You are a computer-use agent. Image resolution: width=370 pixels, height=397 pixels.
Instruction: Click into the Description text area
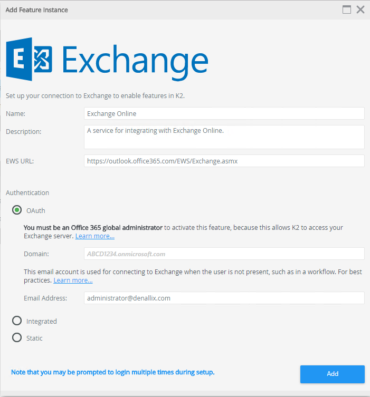pyautogui.click(x=224, y=137)
